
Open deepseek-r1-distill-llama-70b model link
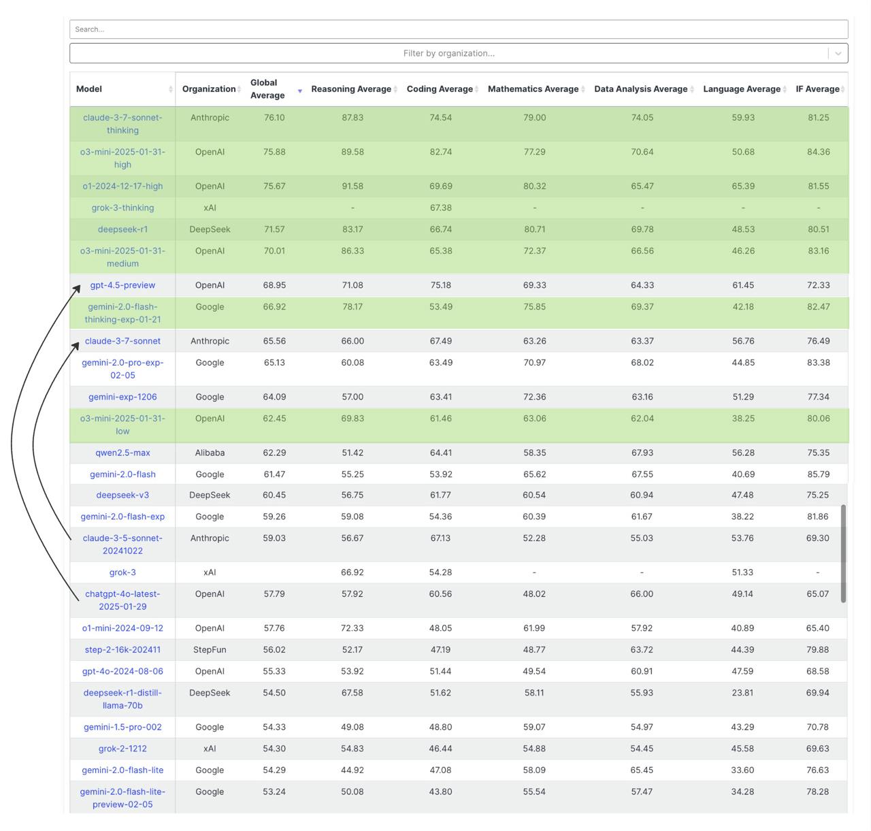[122, 699]
